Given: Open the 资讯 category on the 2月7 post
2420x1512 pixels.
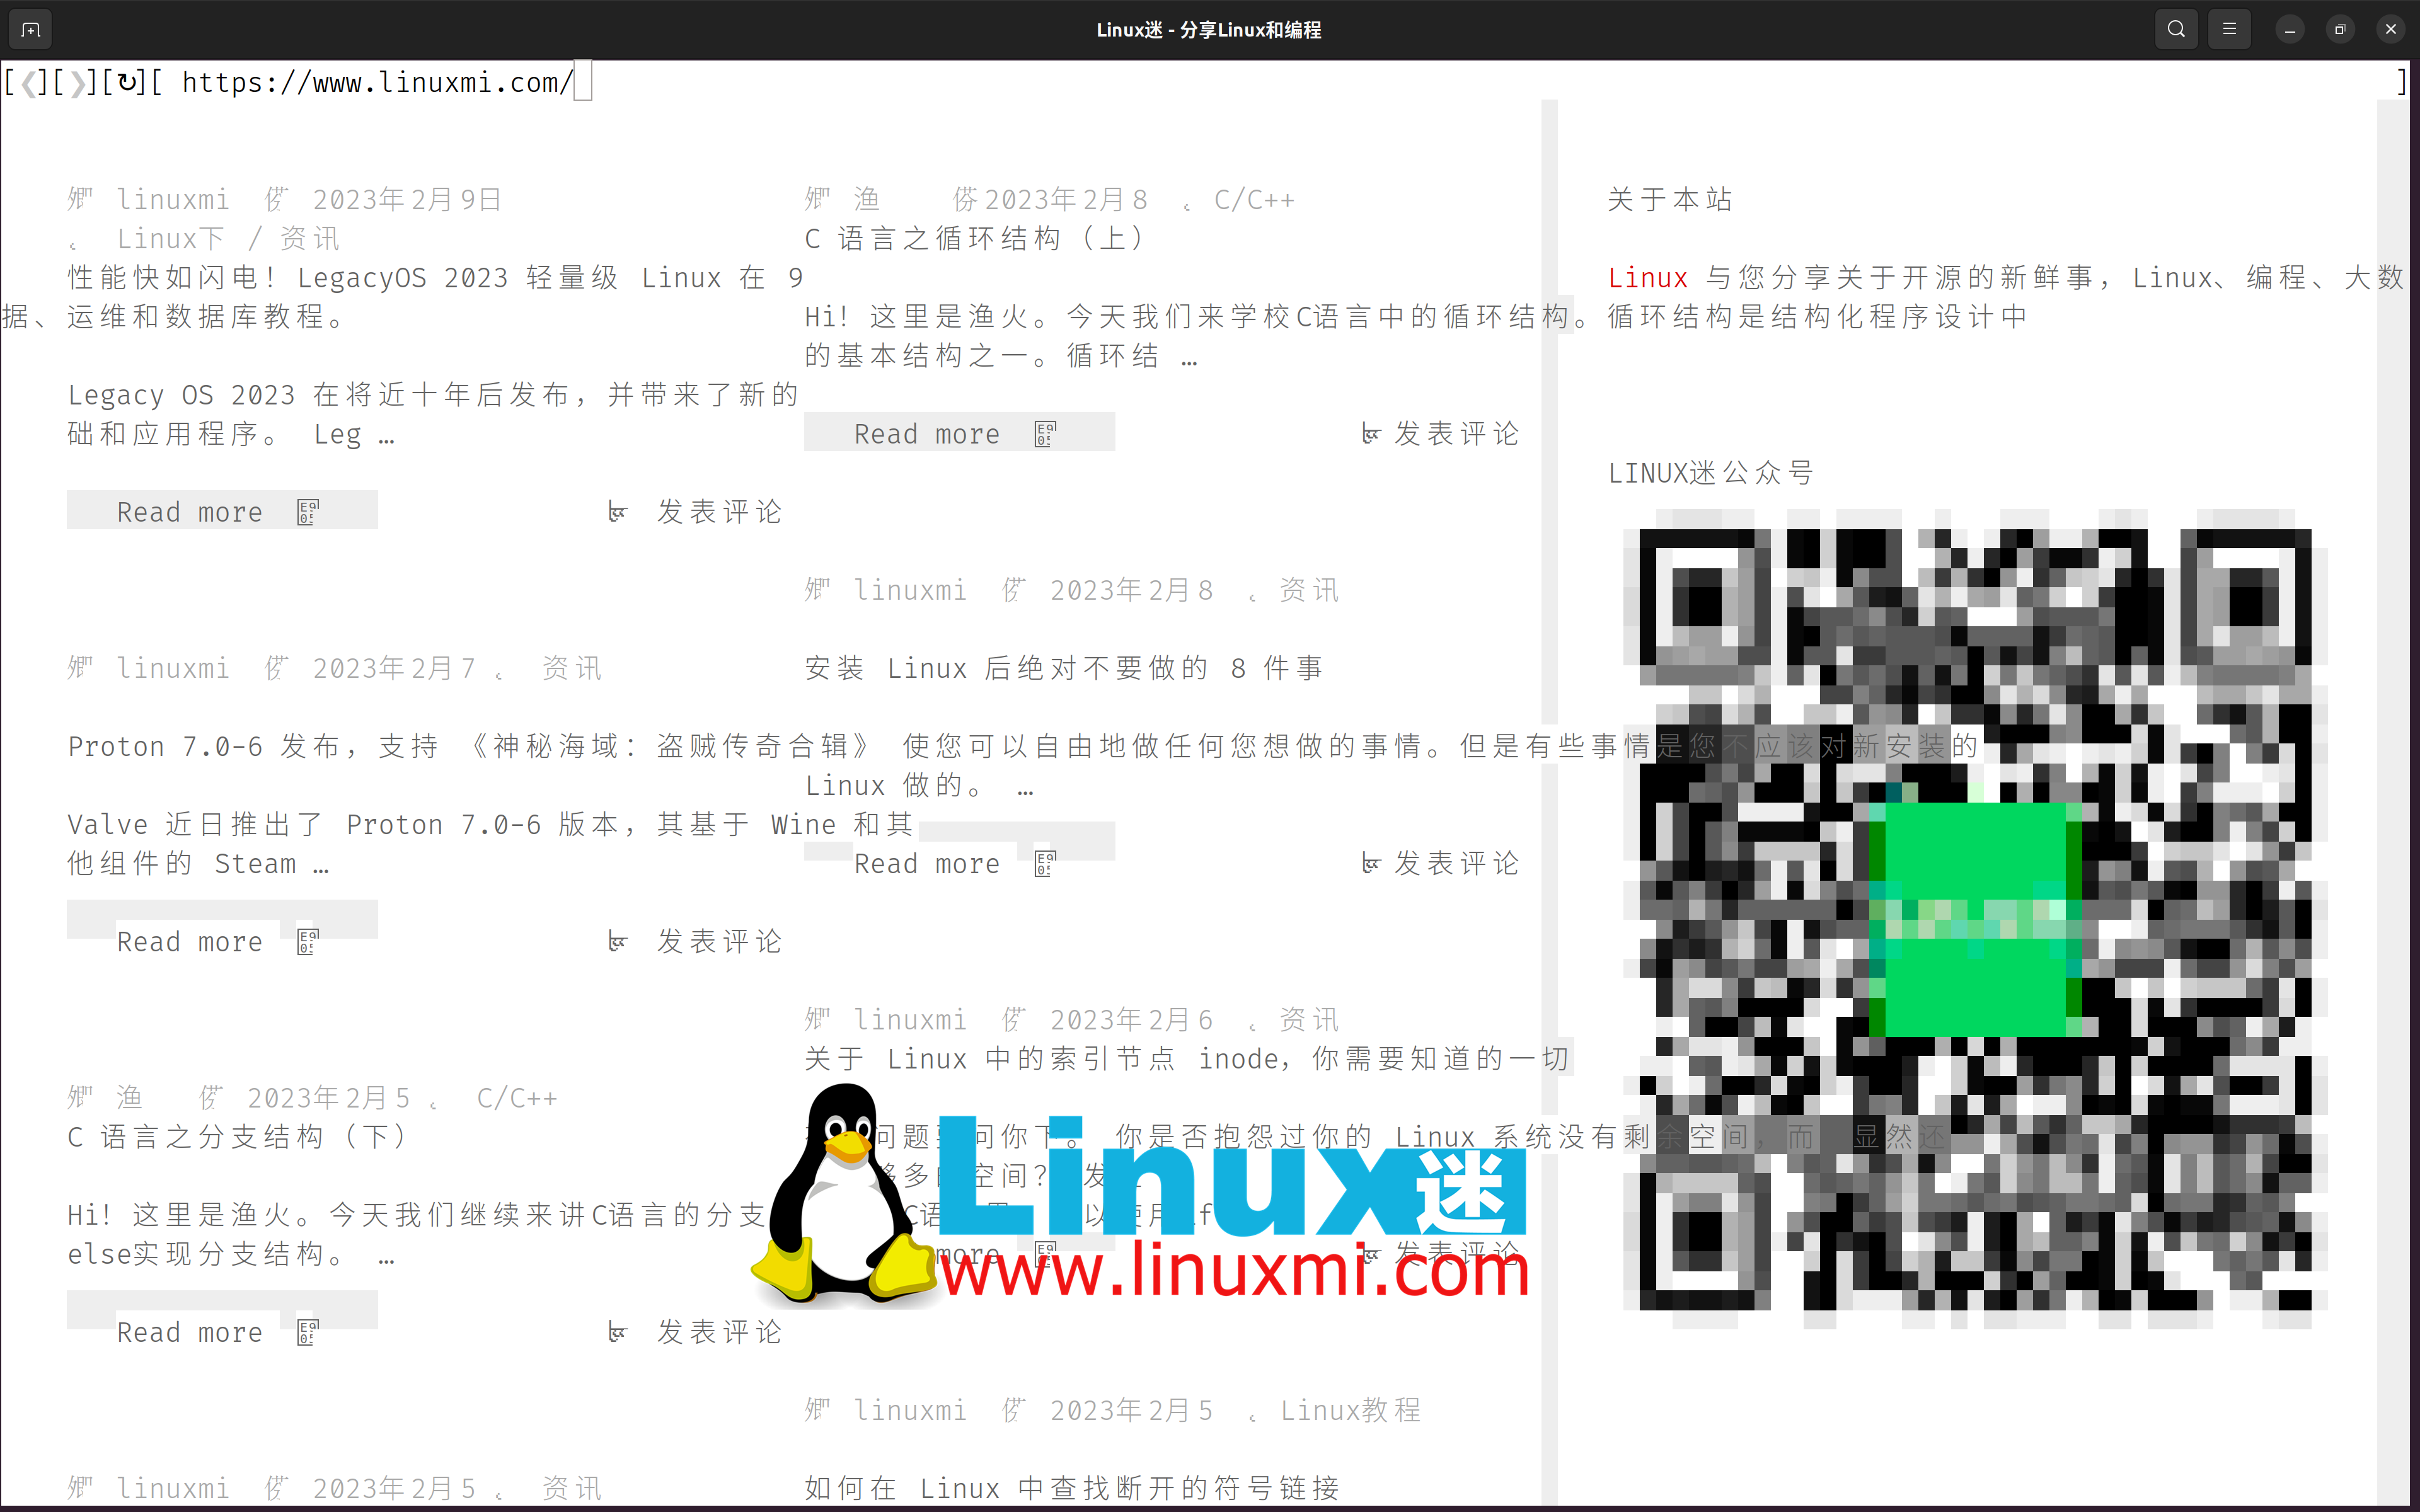Looking at the screenshot, I should pos(572,668).
